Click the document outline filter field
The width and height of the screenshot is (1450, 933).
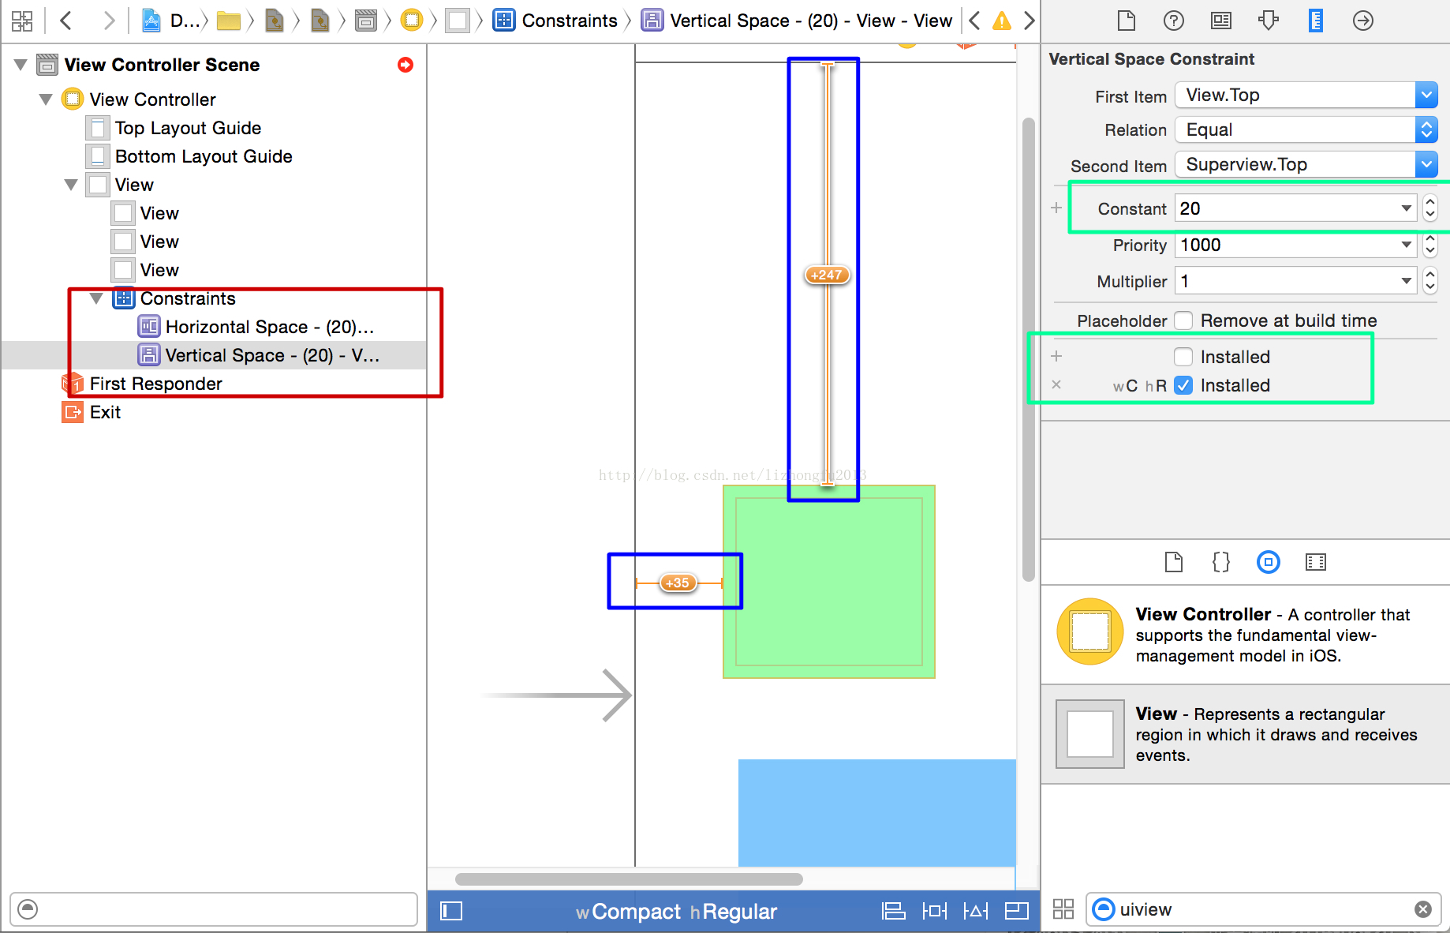(x=214, y=909)
